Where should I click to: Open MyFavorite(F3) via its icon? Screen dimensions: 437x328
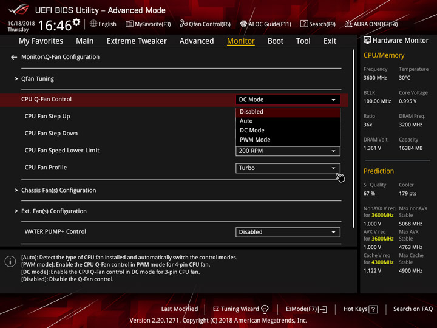click(129, 24)
